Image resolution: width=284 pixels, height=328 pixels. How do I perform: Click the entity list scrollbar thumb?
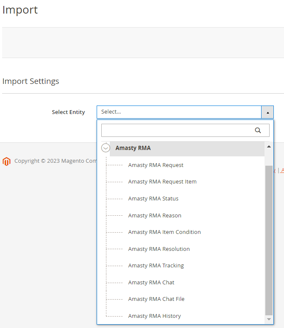[x=269, y=240]
